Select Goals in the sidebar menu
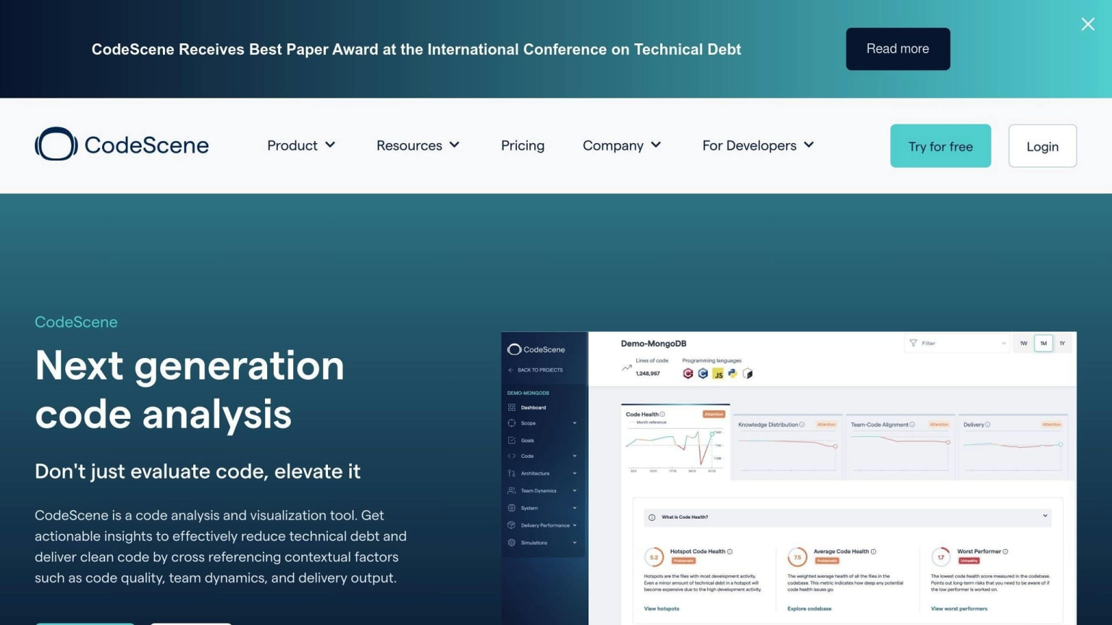1112x625 pixels. (528, 440)
